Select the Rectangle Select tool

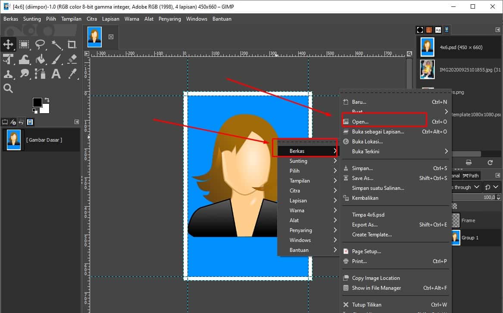coord(24,44)
